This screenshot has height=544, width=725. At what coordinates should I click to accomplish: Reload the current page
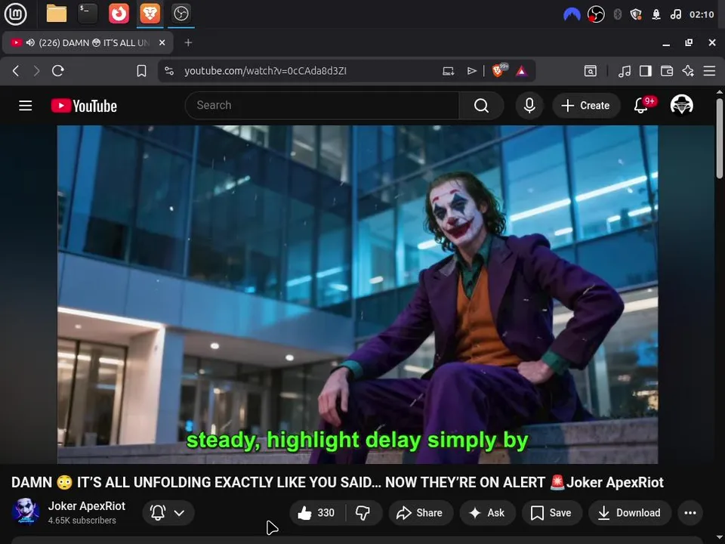tap(58, 71)
